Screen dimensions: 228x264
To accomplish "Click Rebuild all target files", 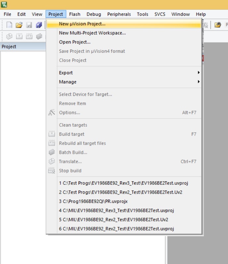I will point(124,143).
